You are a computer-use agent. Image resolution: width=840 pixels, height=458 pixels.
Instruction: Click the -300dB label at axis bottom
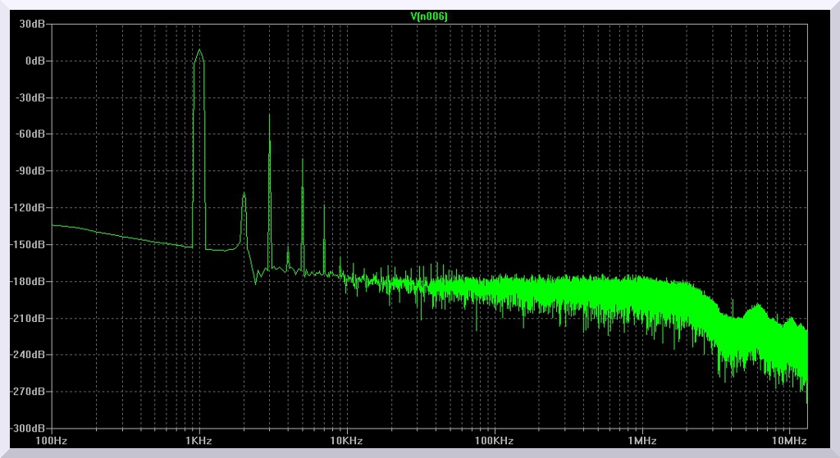(x=28, y=429)
